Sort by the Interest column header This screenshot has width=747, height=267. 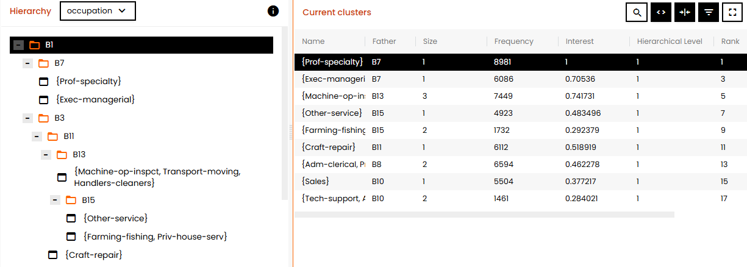click(x=579, y=41)
